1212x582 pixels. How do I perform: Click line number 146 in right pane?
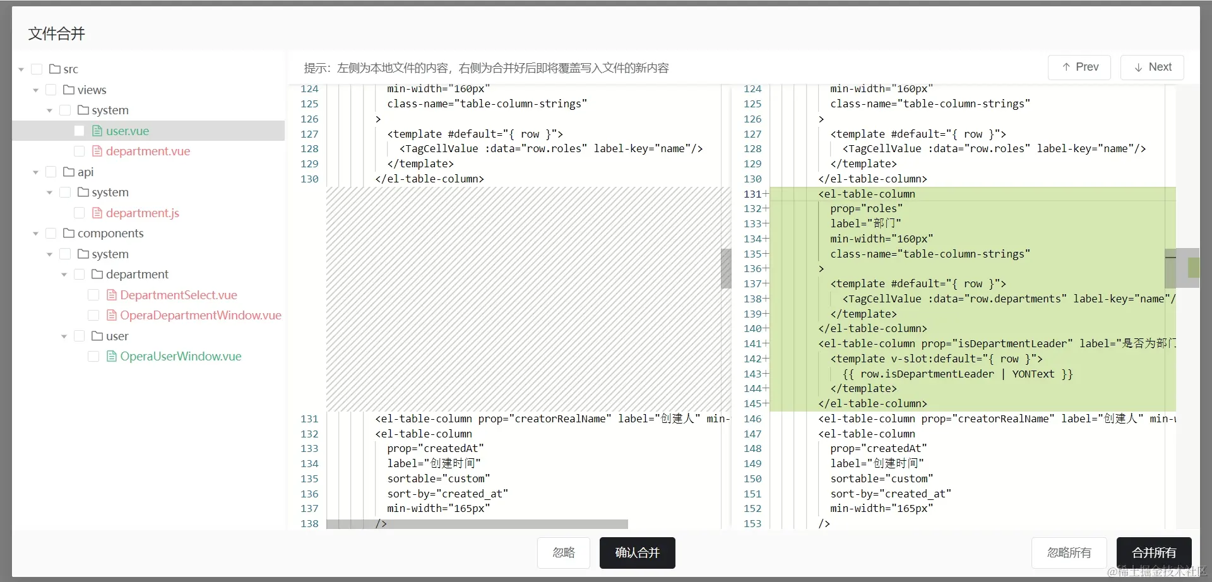752,419
